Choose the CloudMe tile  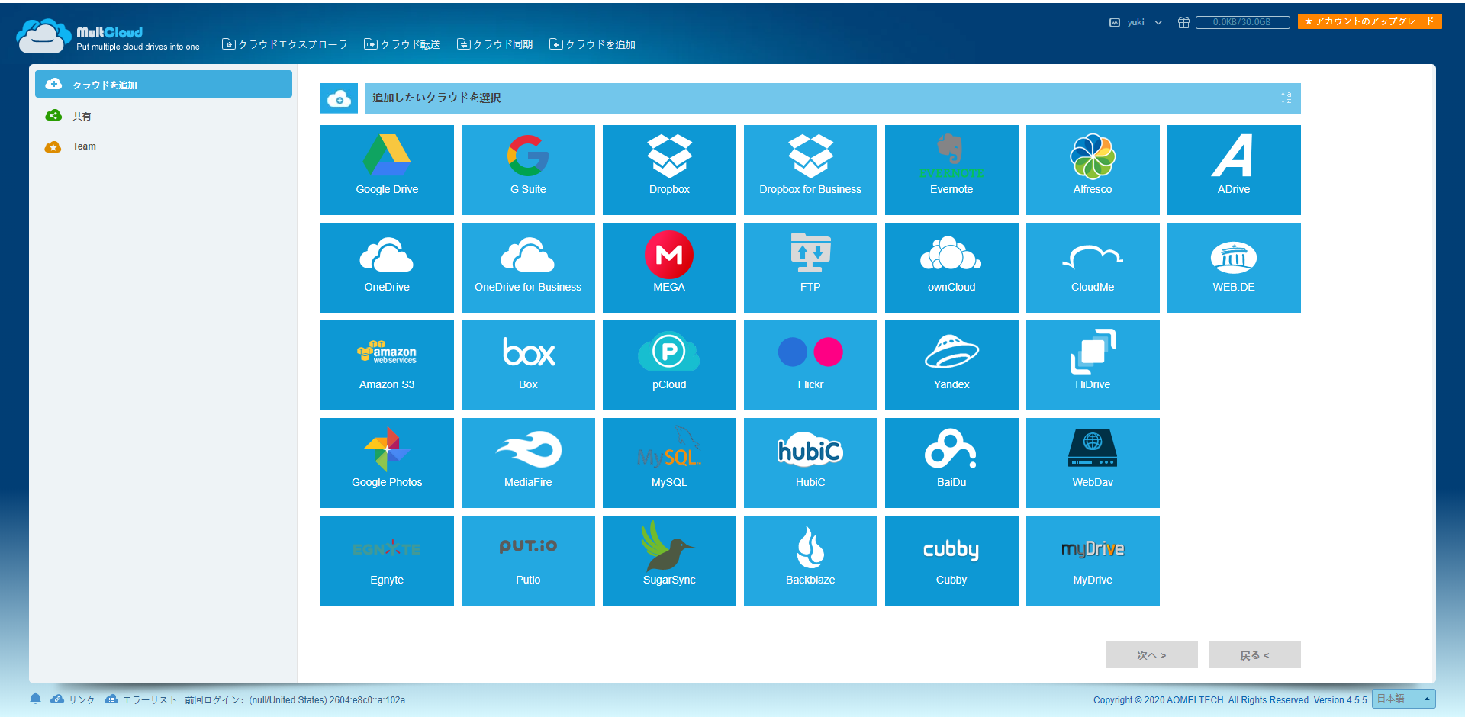pyautogui.click(x=1093, y=268)
